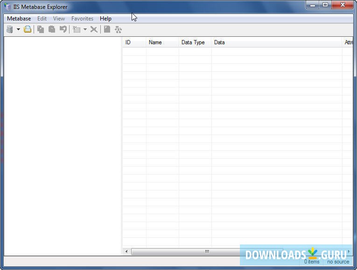Screen dimensions: 357x270
Task: Click the IIS Metabase Explorer title bar icon
Action: [7, 7]
